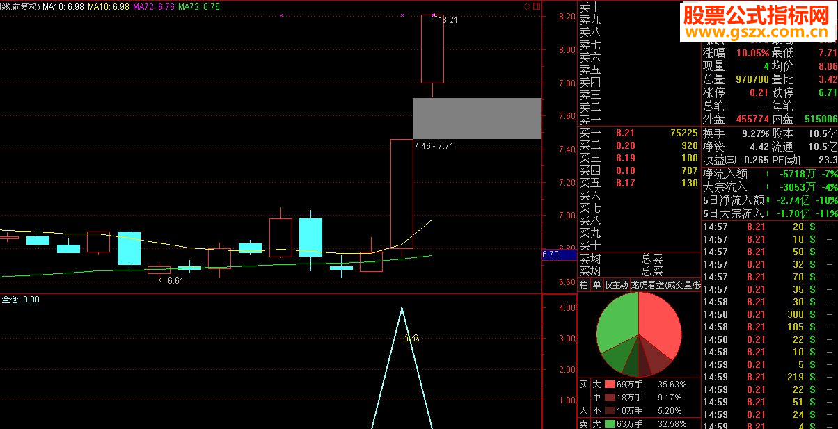Click the 7.46 - 7.71 gap label text
The image size is (838, 429).
[x=434, y=146]
